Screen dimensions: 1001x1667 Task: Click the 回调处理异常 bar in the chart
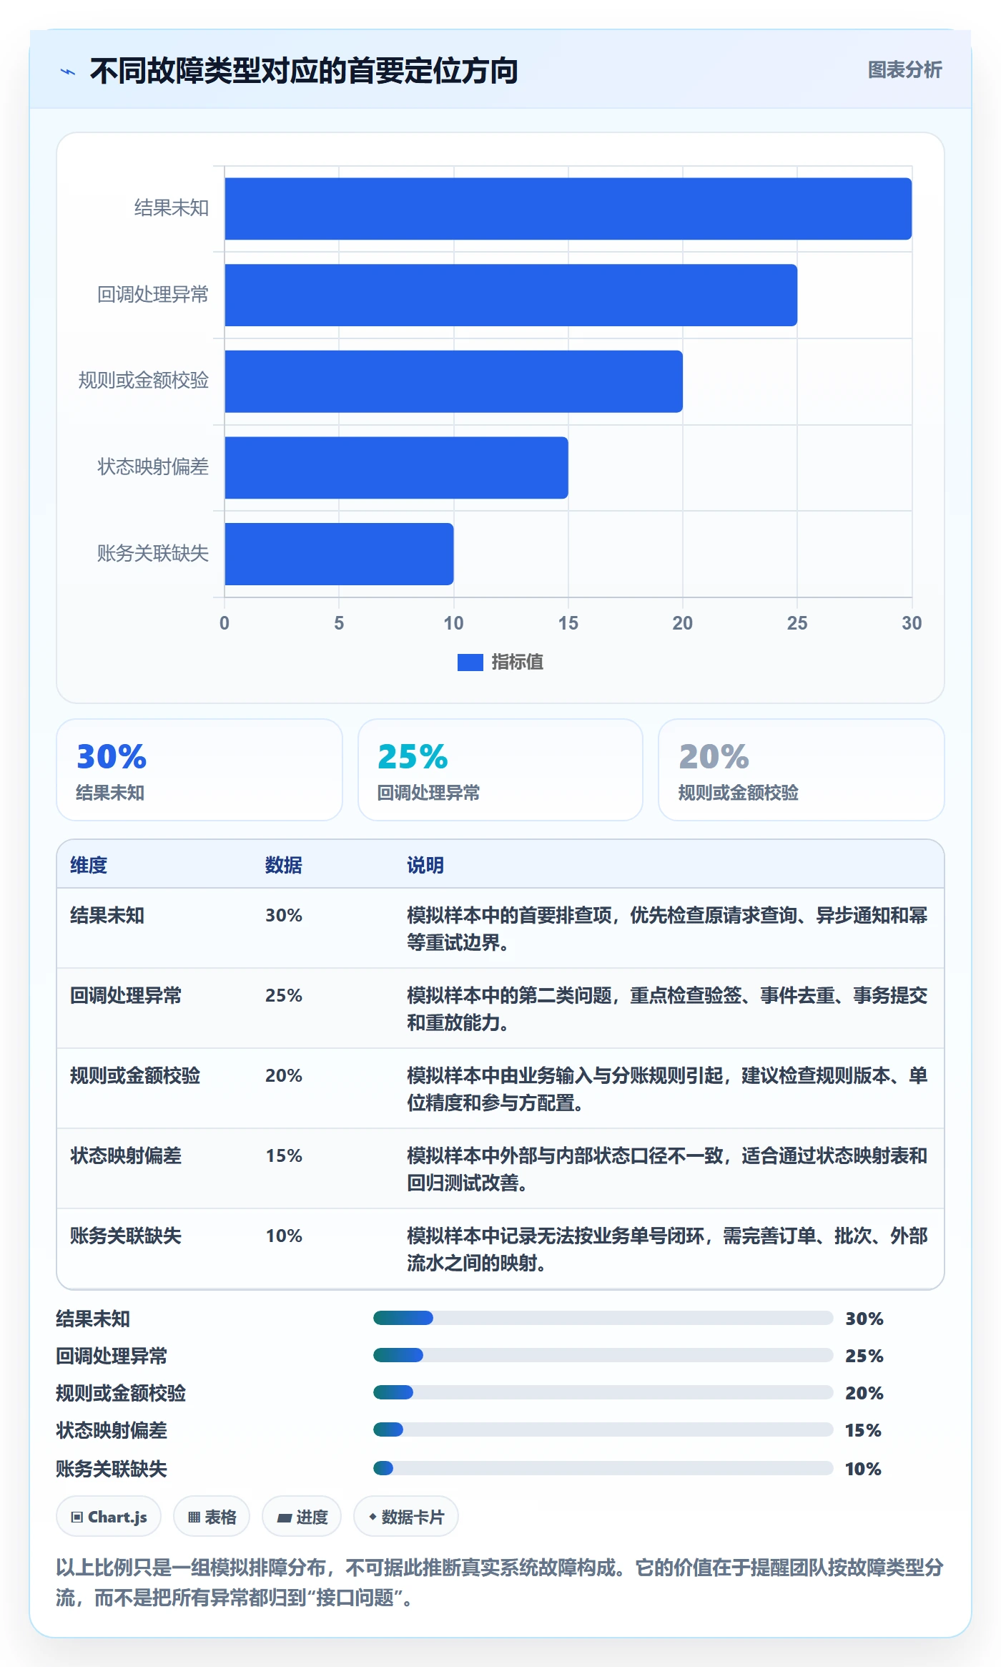click(511, 295)
